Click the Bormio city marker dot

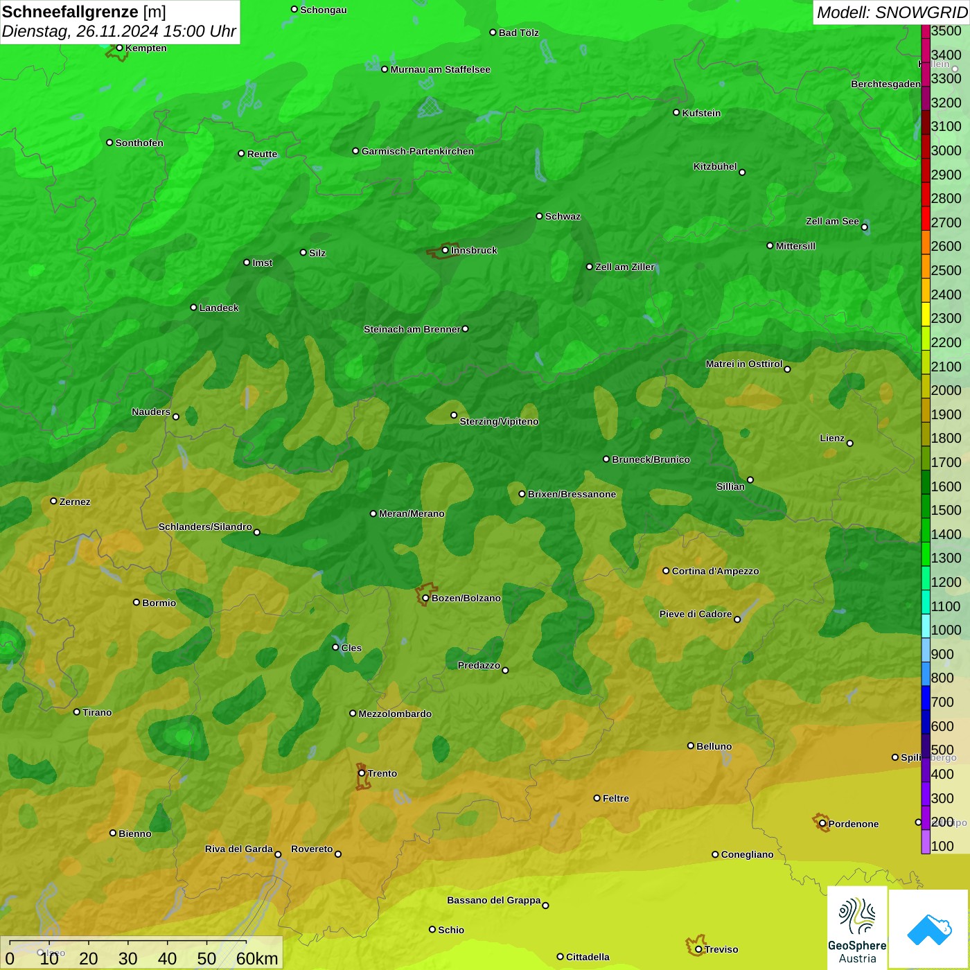point(136,602)
